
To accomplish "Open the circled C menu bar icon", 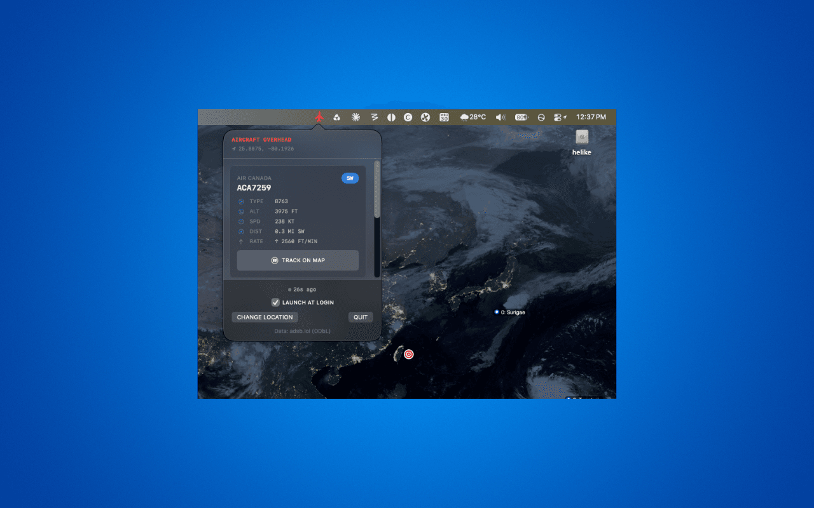I will 408,117.
